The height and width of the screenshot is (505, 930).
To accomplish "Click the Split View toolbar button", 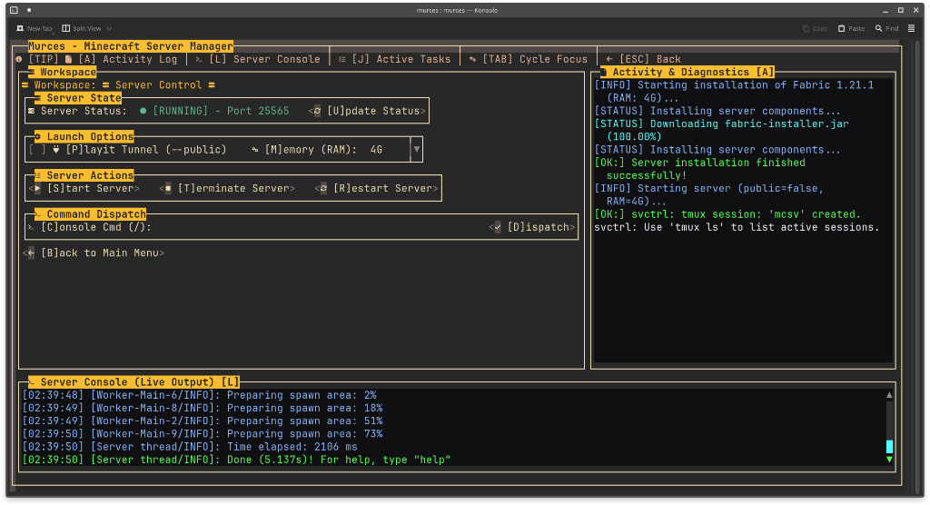I will coord(82,28).
